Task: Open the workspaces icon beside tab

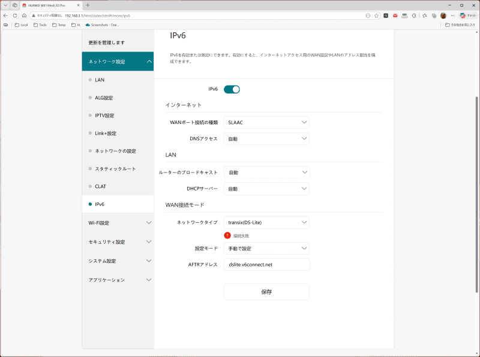Action: click(x=14, y=5)
